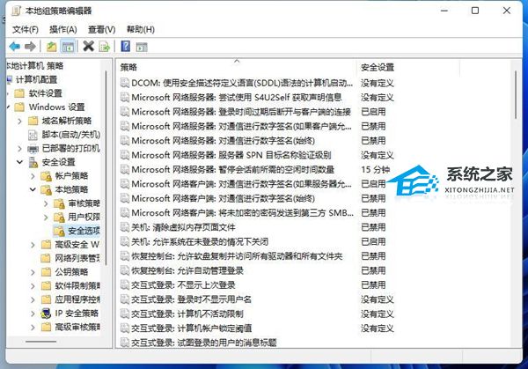Click the blue Help question mark icon

coord(125,46)
